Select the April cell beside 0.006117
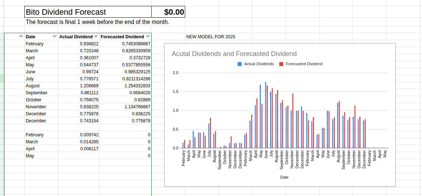Viewport: 422px width, 196px height. pyautogui.click(x=41, y=149)
